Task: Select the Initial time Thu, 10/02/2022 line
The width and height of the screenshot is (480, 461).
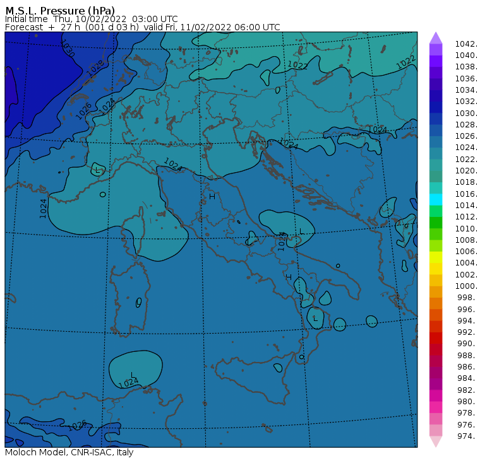Action: 91,19
